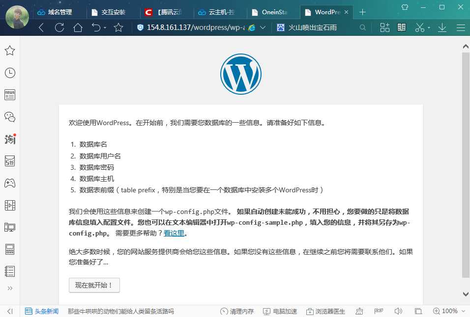The image size is (470, 317).
Task: Expand the undo closed tabs dropdown arrow
Action: coord(105,28)
